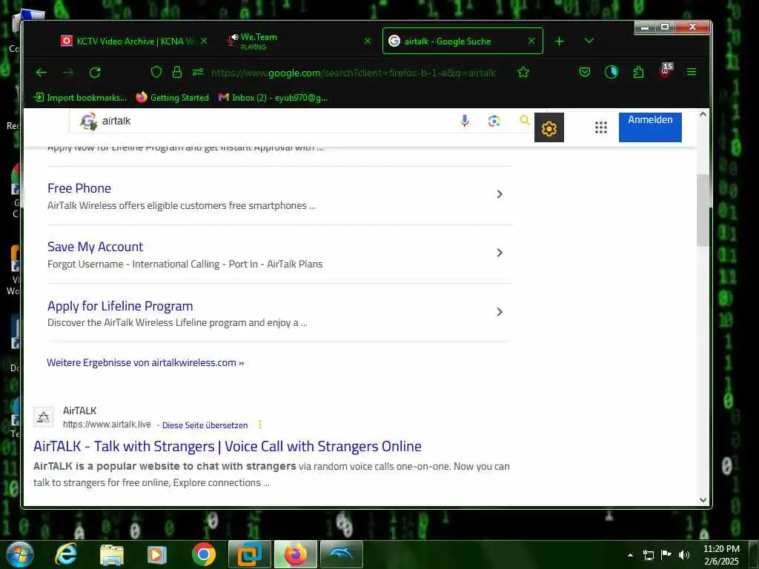Launch Google Chrome from taskbar

pos(204,554)
